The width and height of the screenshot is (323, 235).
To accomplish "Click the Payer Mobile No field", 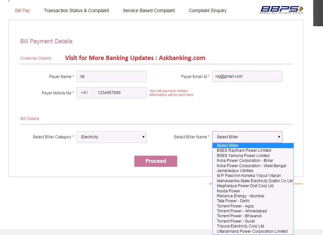I will tap(121, 92).
